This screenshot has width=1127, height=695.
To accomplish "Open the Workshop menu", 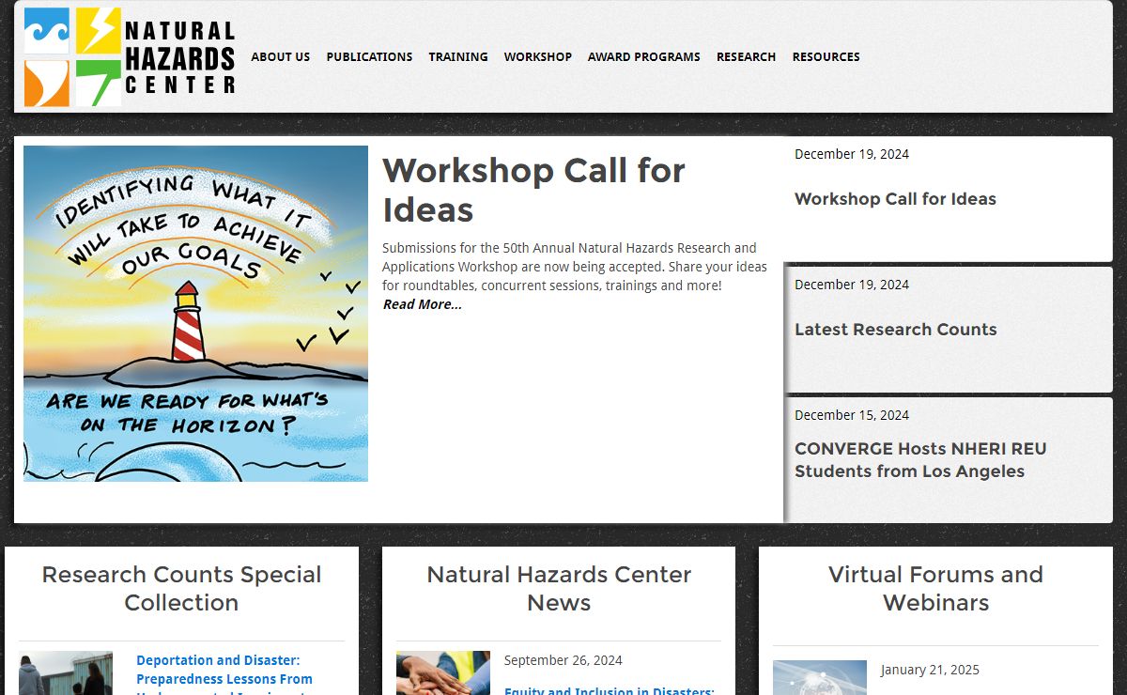I will pyautogui.click(x=537, y=57).
